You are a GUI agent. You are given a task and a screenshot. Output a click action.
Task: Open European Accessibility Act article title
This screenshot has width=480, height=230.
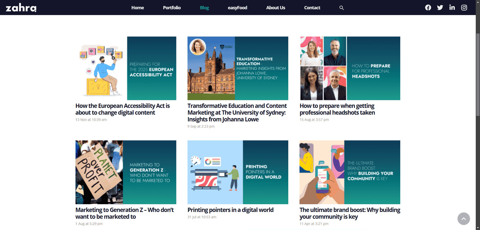pyautogui.click(x=122, y=109)
